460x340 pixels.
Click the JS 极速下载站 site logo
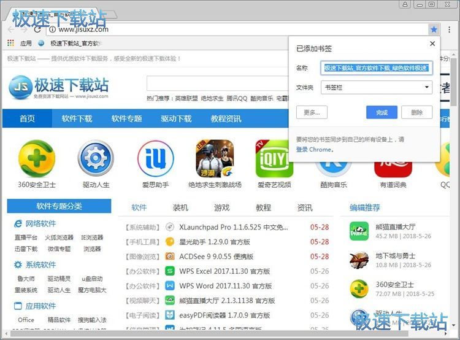[59, 87]
